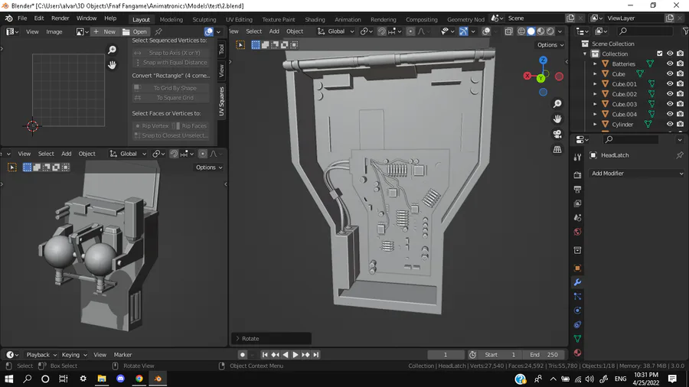Image resolution: width=689 pixels, height=387 pixels.
Task: Open the Add Modifier dropdown
Action: 636,174
